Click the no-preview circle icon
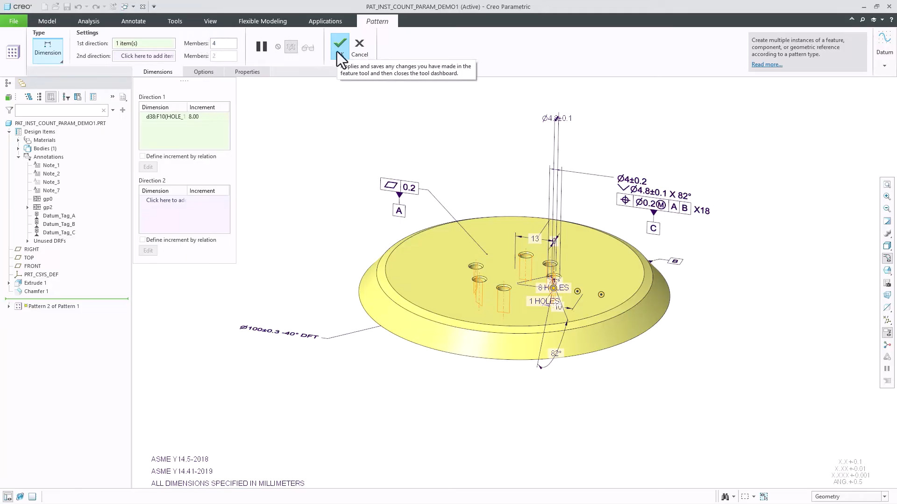Image resolution: width=897 pixels, height=504 pixels. point(278,47)
